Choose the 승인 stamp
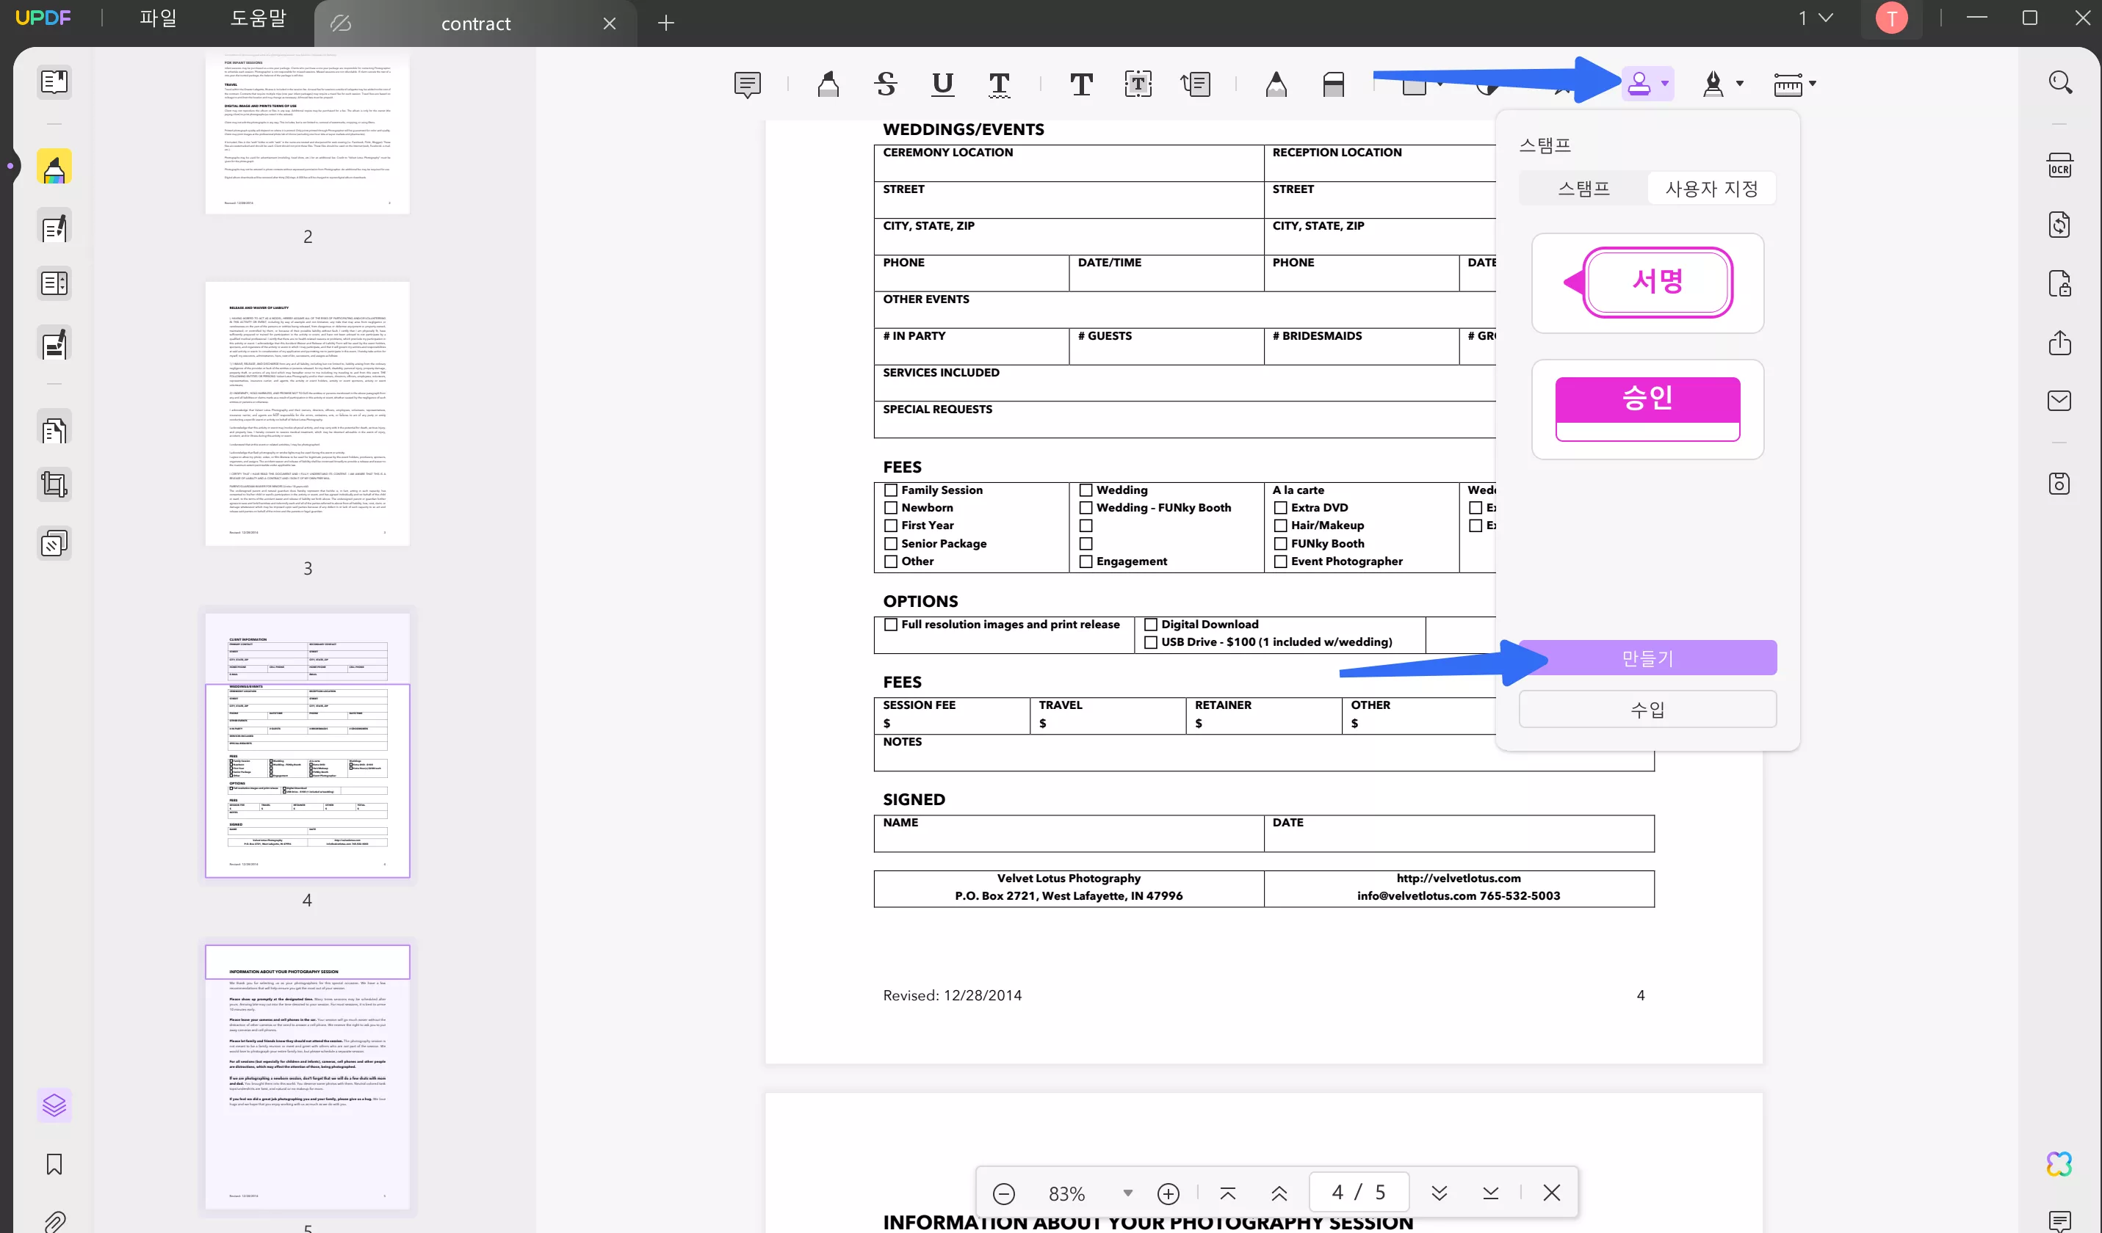This screenshot has height=1233, width=2102. pyautogui.click(x=1647, y=410)
